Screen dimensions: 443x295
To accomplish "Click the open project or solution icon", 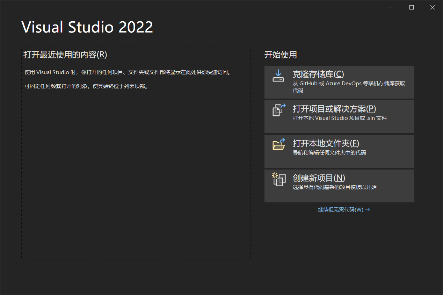I will (x=279, y=110).
